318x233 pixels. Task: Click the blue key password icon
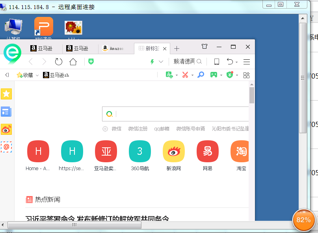pos(201,75)
